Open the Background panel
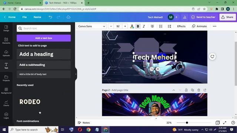The width and height of the screenshot is (237, 133). point(6,91)
